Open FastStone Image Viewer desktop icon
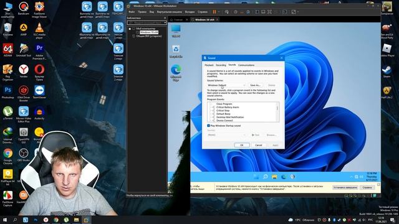 (39, 10)
